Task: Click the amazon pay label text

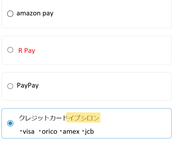Action: [35, 13]
